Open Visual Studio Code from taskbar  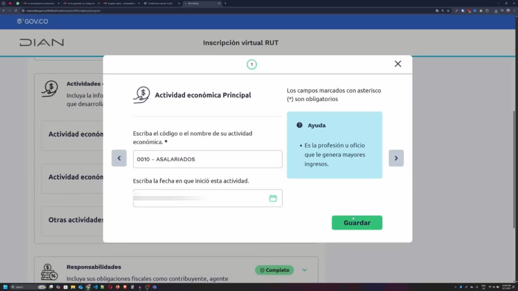pos(95,287)
